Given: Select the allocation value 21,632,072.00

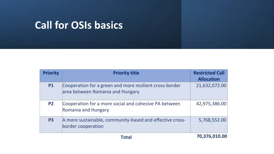Looking at the screenshot, I should coord(211,86).
